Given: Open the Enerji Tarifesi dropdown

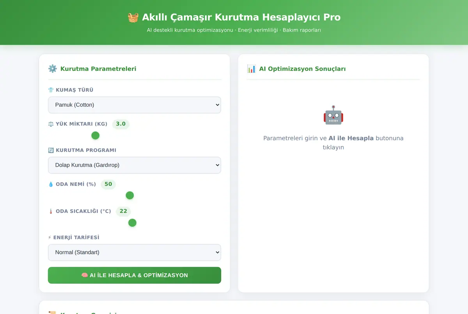Looking at the screenshot, I should (135, 252).
